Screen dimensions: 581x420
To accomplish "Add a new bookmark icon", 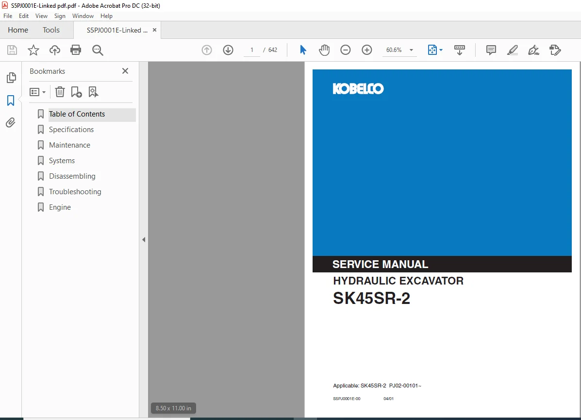I will (x=76, y=92).
